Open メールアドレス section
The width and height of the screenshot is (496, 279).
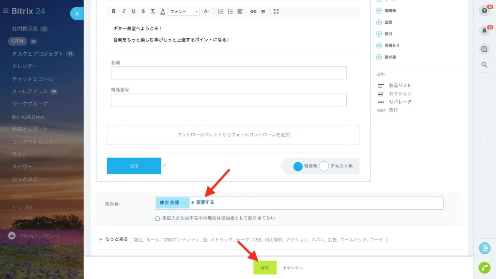pyautogui.click(x=30, y=92)
